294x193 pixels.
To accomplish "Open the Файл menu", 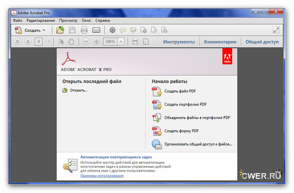I will 17,20.
